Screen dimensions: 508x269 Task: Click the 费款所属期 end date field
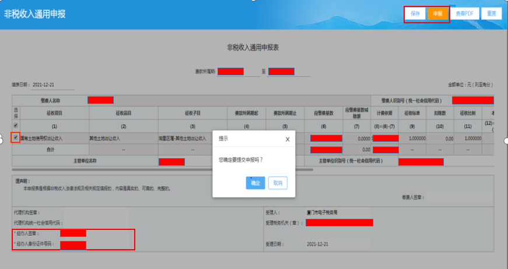click(289, 72)
